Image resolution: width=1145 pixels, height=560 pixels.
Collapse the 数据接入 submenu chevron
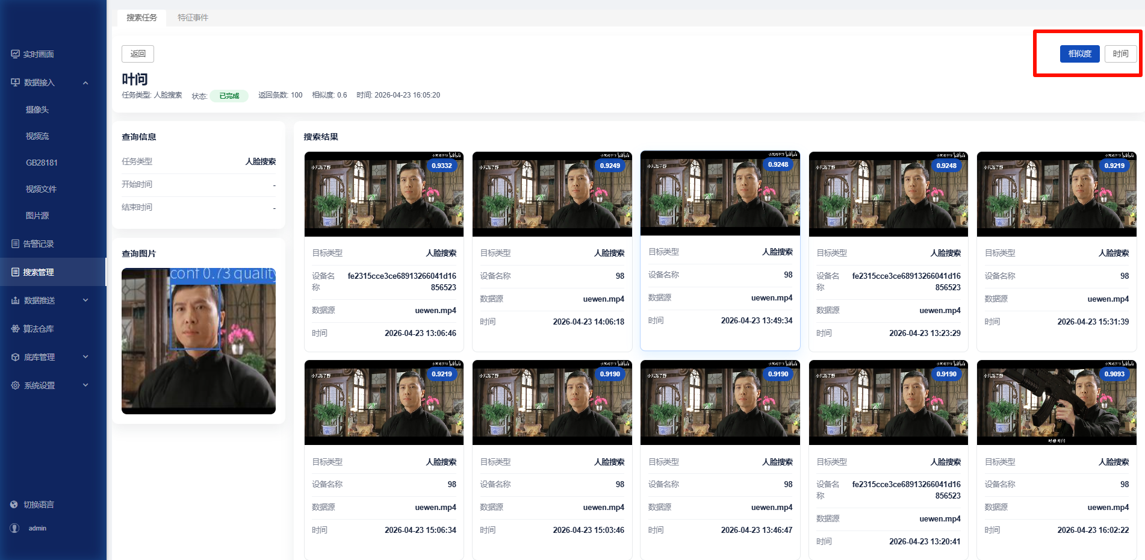85,82
